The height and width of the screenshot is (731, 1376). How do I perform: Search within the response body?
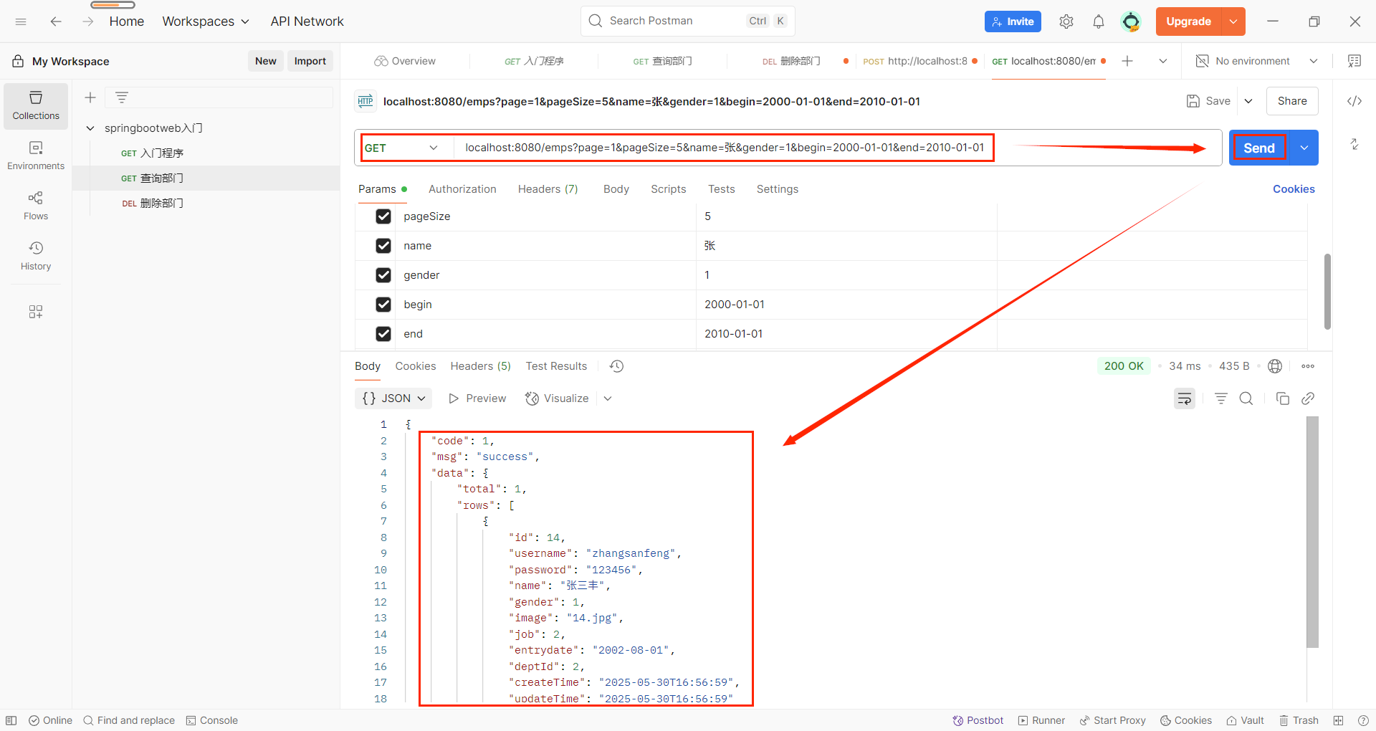coord(1246,398)
